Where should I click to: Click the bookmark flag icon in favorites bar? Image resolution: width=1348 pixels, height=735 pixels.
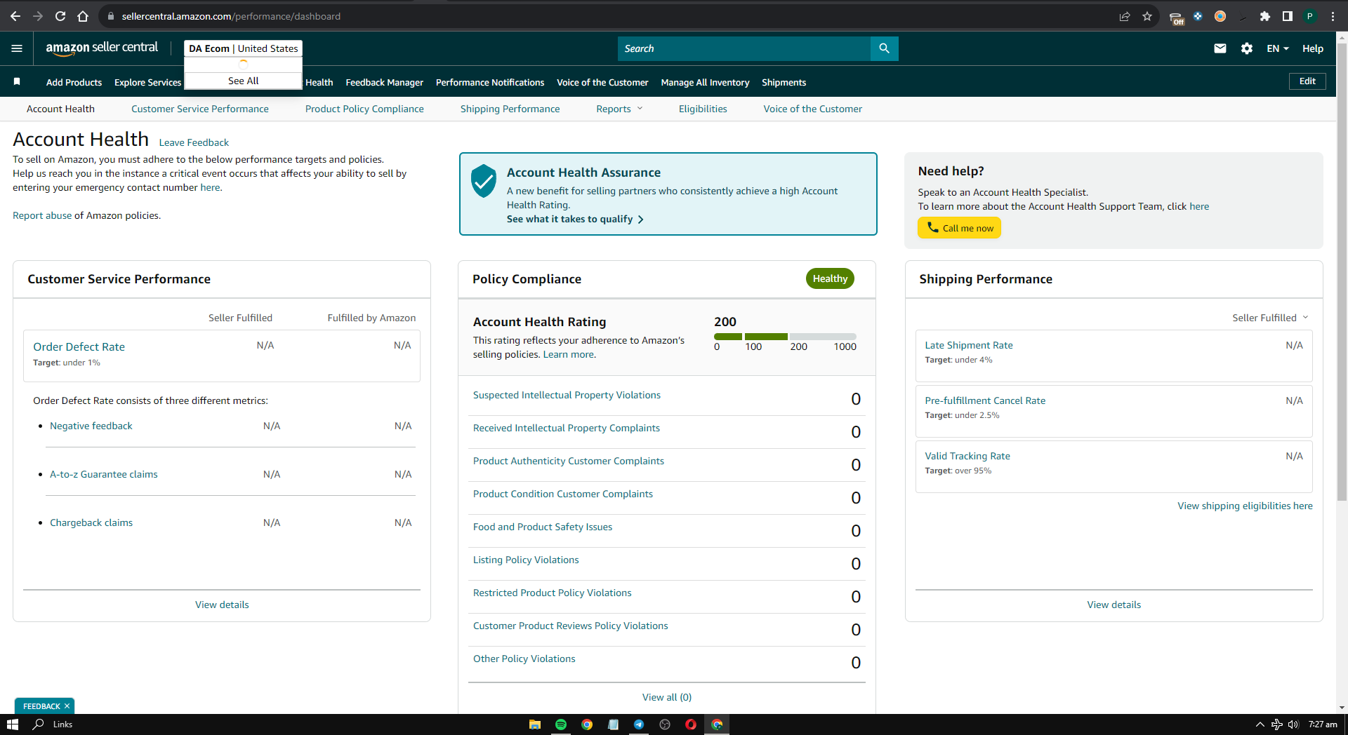coord(17,82)
